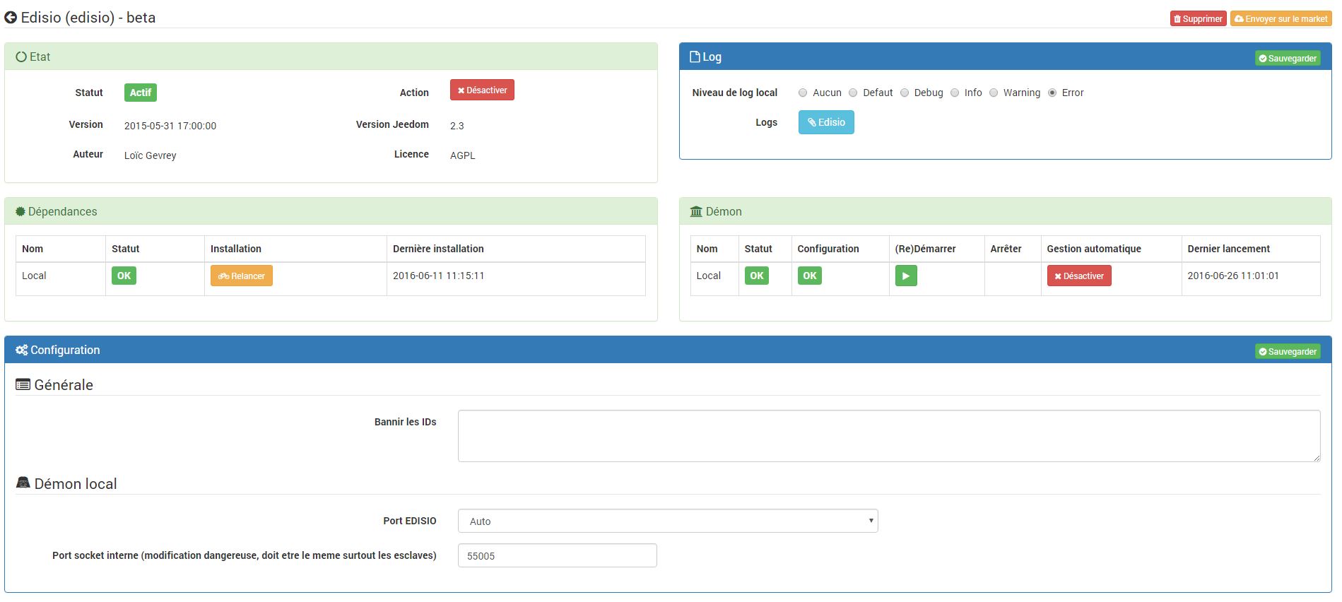Relaunch the Local dependencies installation
This screenshot has height=602, width=1342.
tap(242, 276)
